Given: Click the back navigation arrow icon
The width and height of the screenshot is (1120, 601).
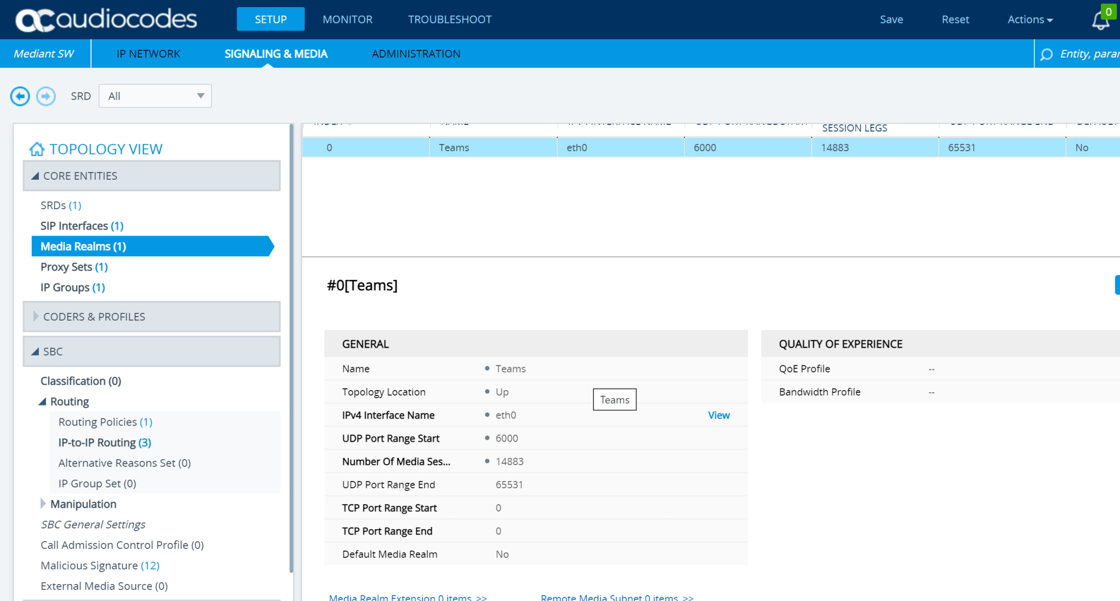Looking at the screenshot, I should 20,96.
